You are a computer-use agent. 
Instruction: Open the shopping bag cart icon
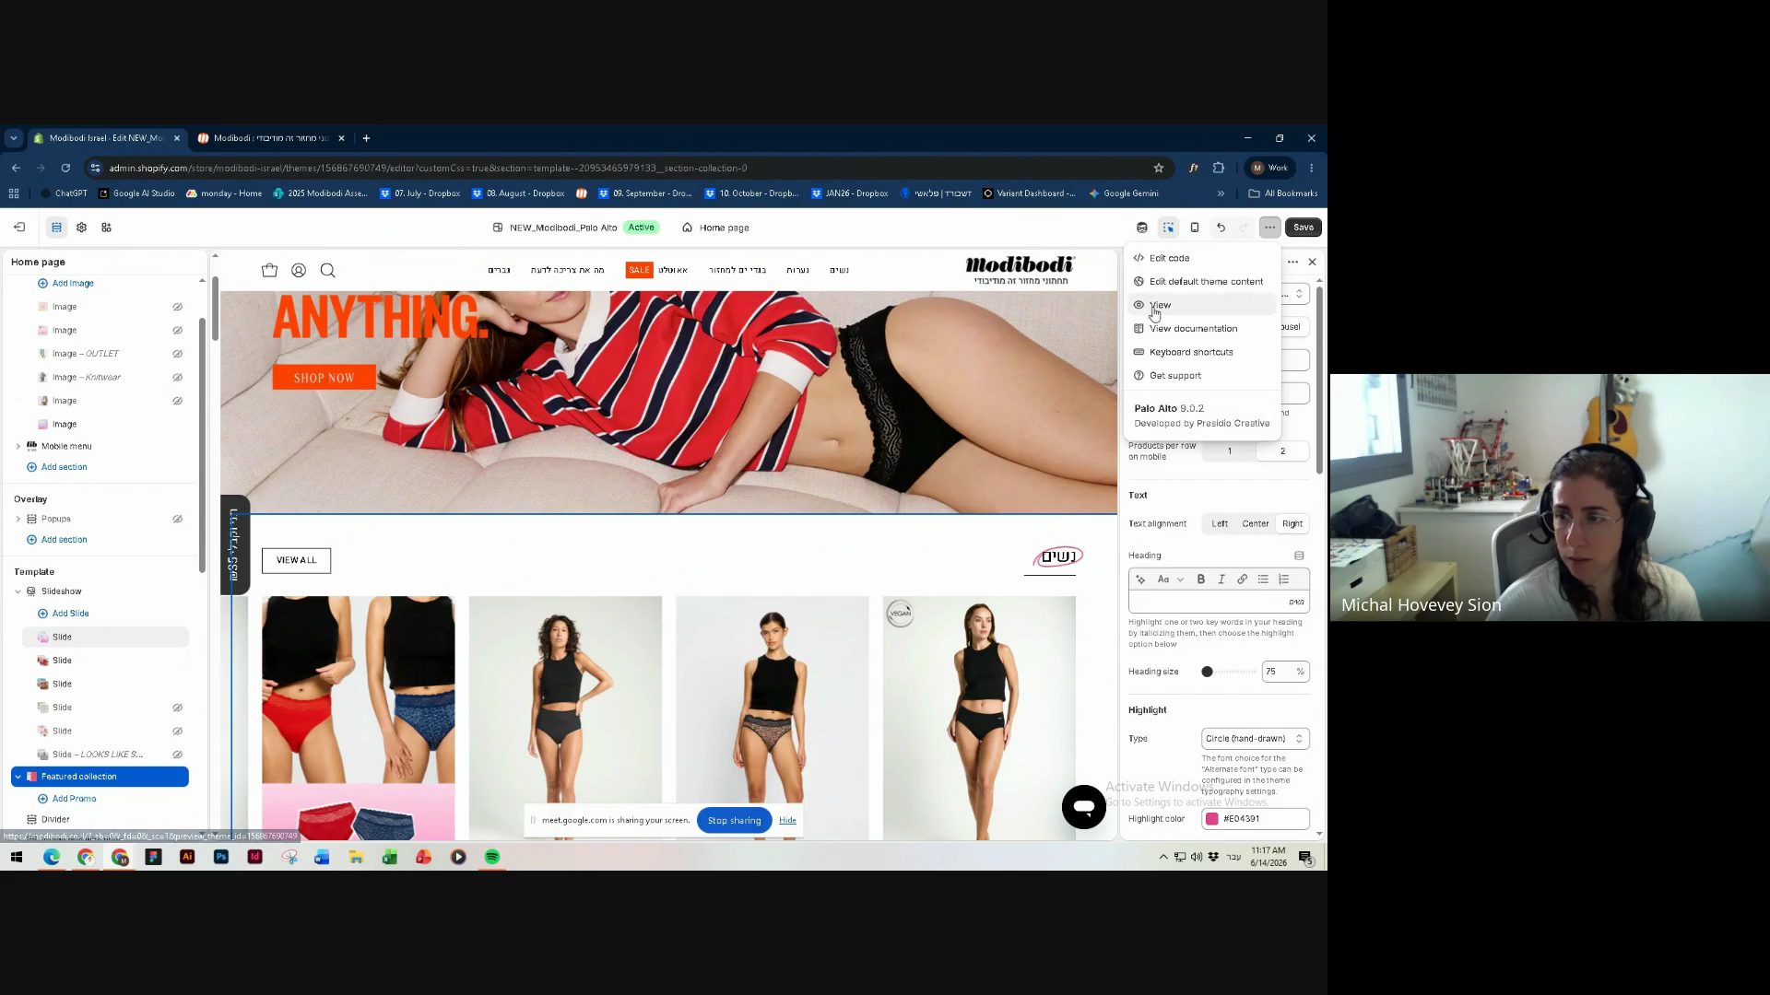(269, 270)
